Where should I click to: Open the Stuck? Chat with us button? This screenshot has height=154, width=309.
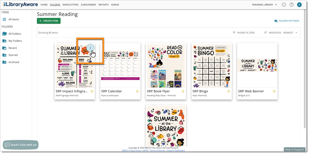(21, 145)
